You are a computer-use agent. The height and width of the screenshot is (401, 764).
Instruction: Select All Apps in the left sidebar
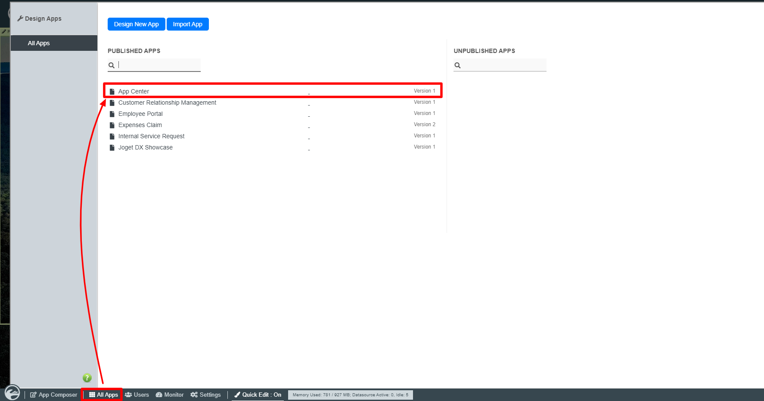(x=54, y=43)
